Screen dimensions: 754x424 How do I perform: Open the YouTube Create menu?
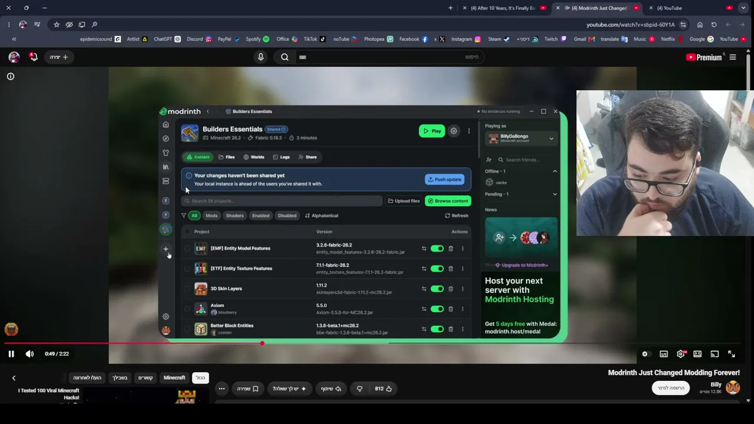point(58,57)
